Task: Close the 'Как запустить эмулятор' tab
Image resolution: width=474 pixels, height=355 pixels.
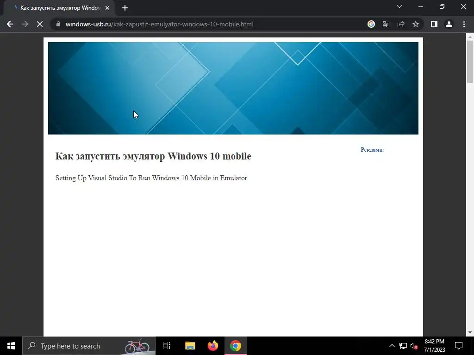Action: pyautogui.click(x=107, y=8)
